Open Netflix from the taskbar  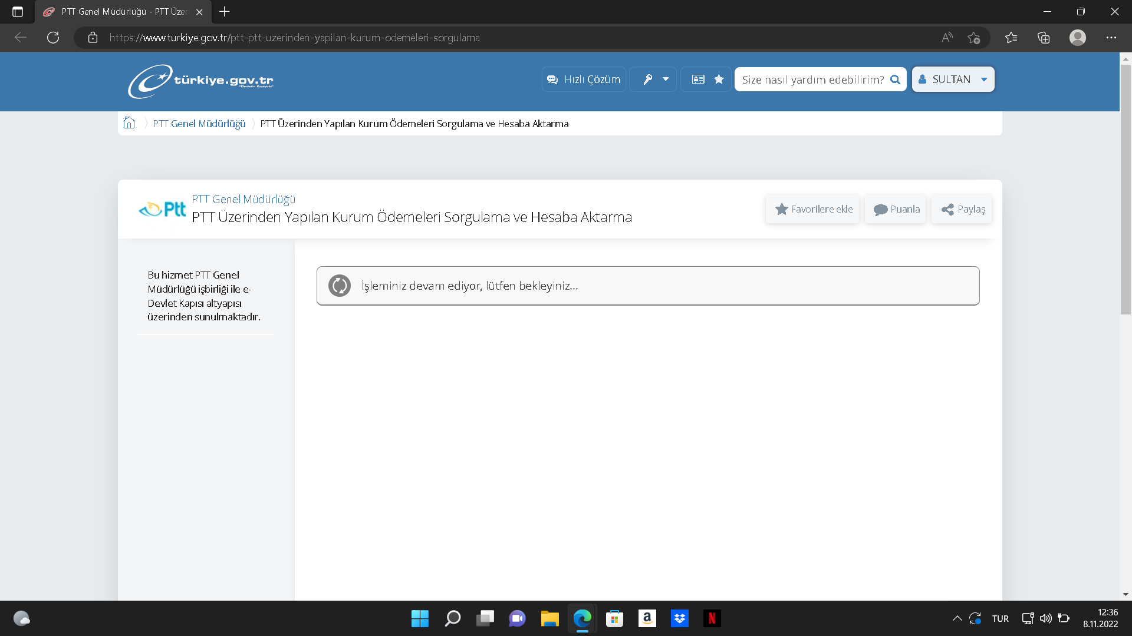(x=712, y=618)
